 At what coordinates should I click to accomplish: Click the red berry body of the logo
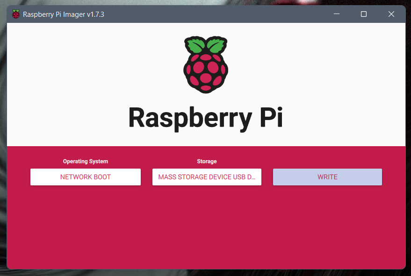tap(205, 72)
